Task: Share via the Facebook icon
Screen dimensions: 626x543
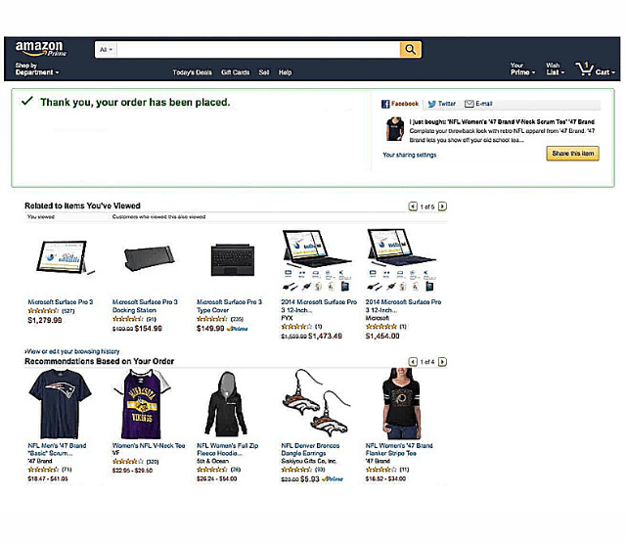Action: 385,104
